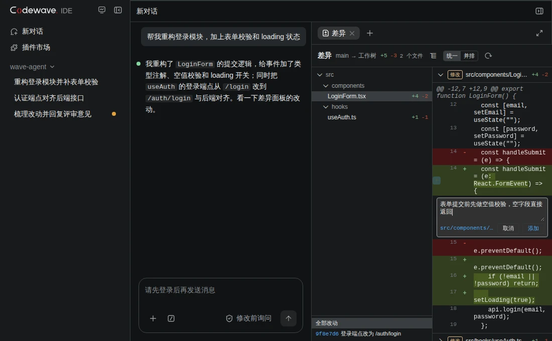Click the slash command icon in input box

(171, 318)
